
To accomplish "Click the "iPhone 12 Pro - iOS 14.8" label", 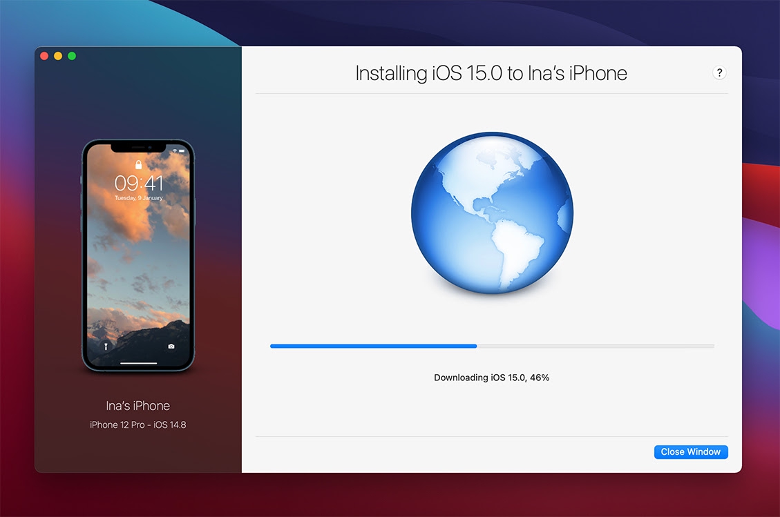I will tap(137, 425).
